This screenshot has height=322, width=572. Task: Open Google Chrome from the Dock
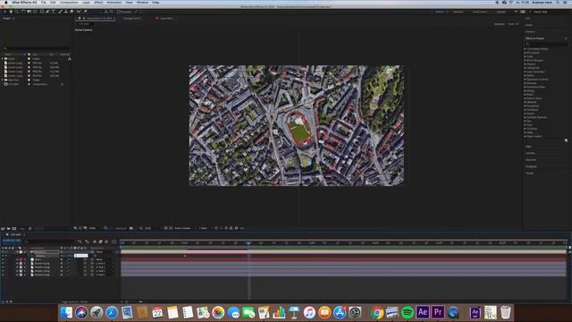click(377, 312)
